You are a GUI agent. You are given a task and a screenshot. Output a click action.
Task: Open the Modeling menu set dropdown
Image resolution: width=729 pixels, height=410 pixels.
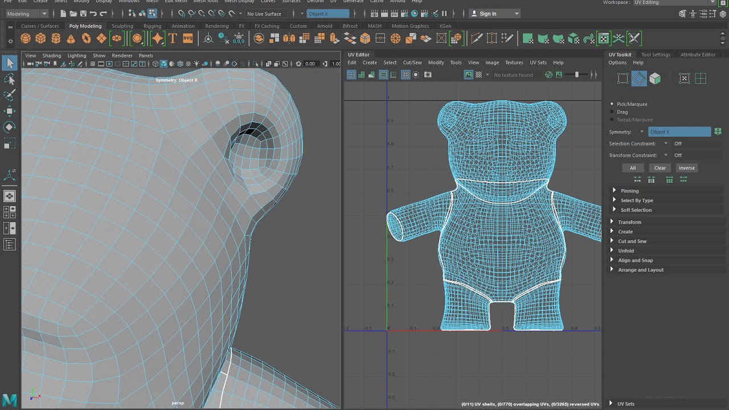coord(27,14)
